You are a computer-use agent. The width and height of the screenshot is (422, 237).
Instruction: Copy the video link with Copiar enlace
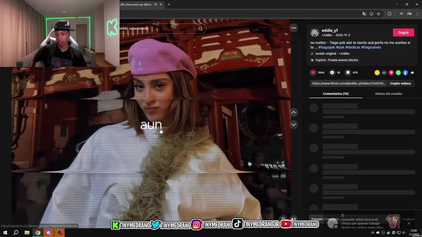400,83
